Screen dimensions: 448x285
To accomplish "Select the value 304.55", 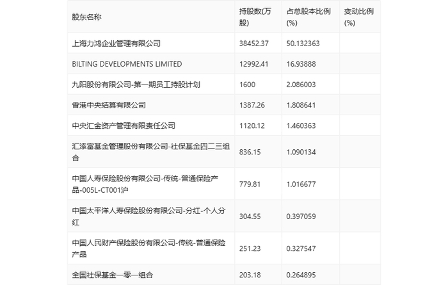I will [x=250, y=216].
